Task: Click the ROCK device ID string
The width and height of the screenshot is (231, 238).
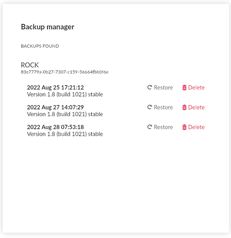Action: pyautogui.click(x=65, y=72)
